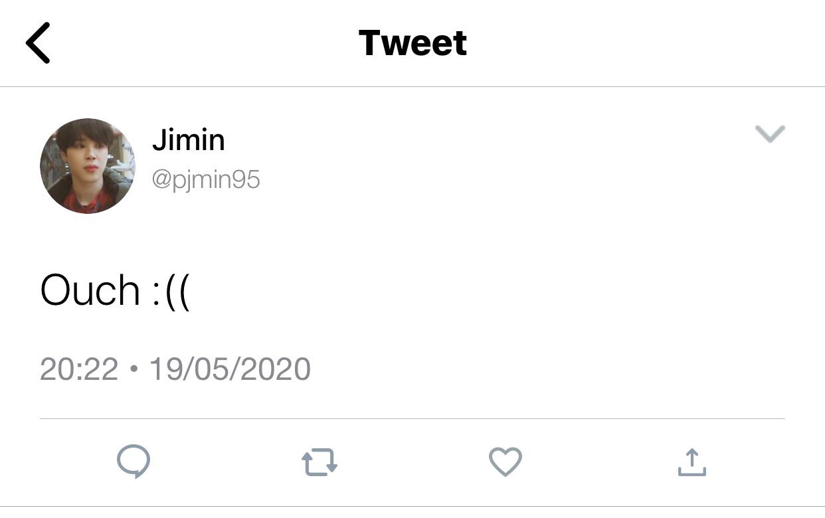Click the 20:22 timestamp
825x518 pixels.
click(79, 369)
